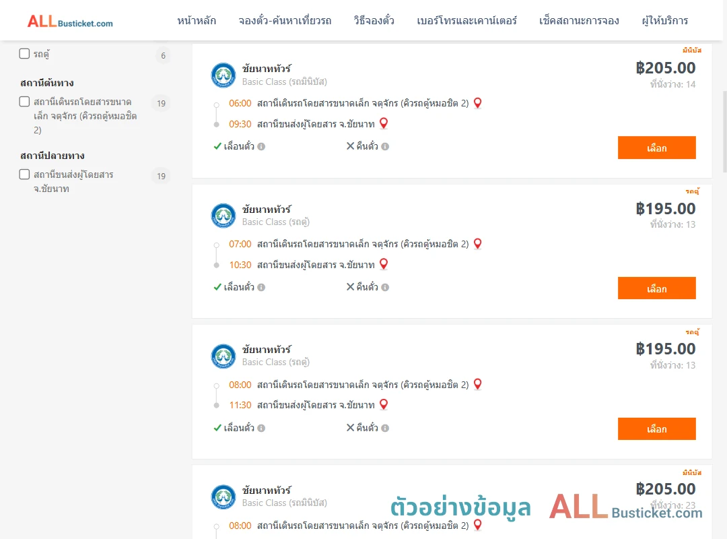Tick the จ.ชัยนาท destination station checkbox
Screen dimensions: 727x539
coord(25,174)
